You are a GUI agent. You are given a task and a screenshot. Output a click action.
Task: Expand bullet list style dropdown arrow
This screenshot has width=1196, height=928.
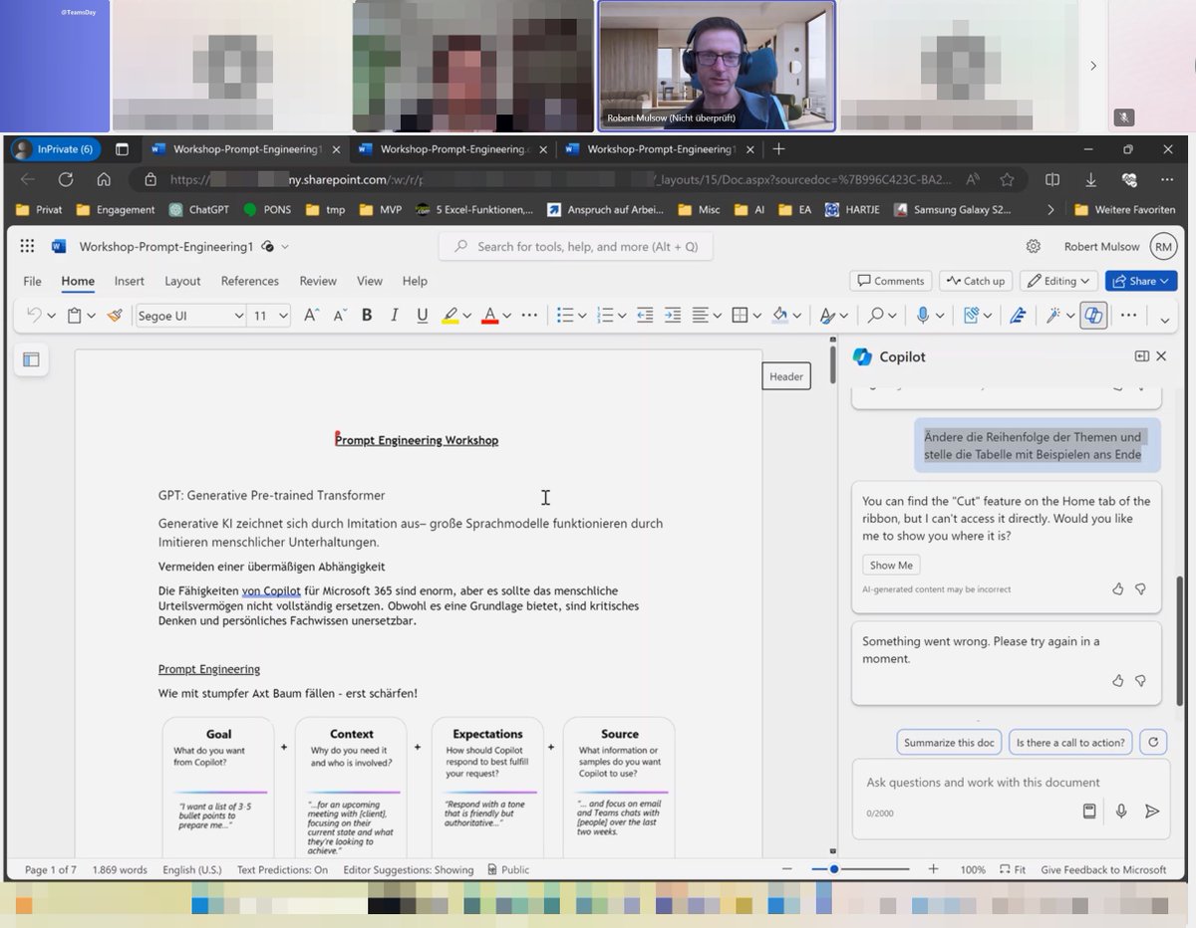point(582,316)
